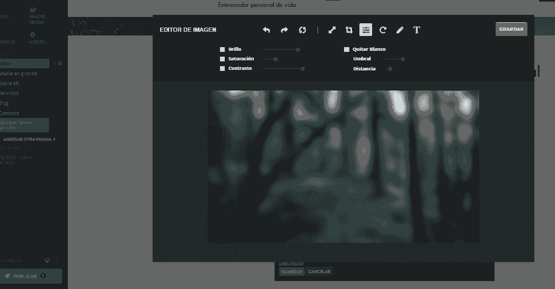Click the rotate image icon
Image resolution: width=555 pixels, height=289 pixels.
(383, 30)
